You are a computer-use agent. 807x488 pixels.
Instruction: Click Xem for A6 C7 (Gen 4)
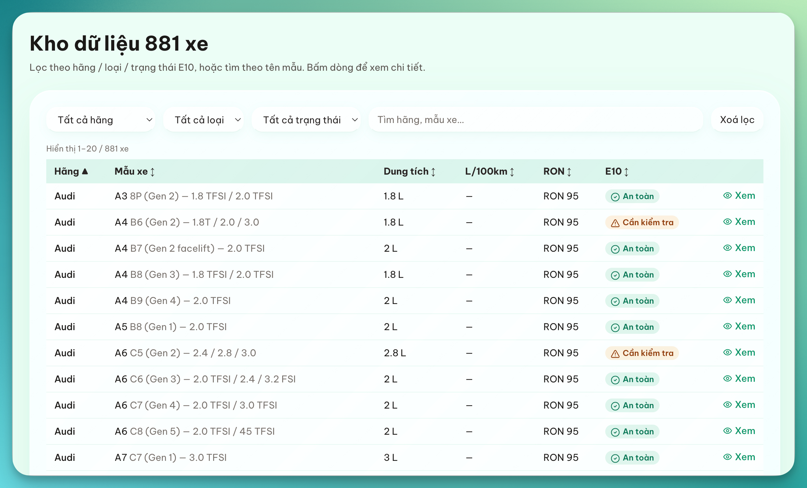(739, 405)
